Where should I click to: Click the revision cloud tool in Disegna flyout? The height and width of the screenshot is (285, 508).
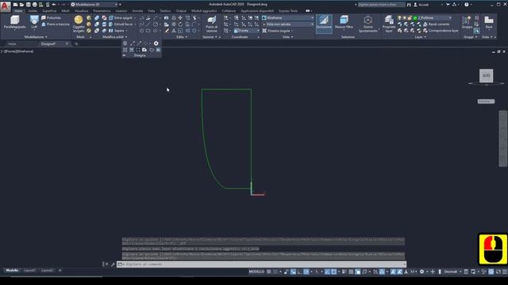(x=152, y=50)
